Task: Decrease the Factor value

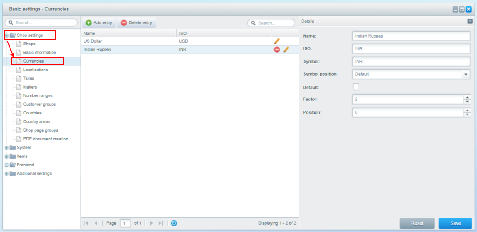Action: [467, 101]
